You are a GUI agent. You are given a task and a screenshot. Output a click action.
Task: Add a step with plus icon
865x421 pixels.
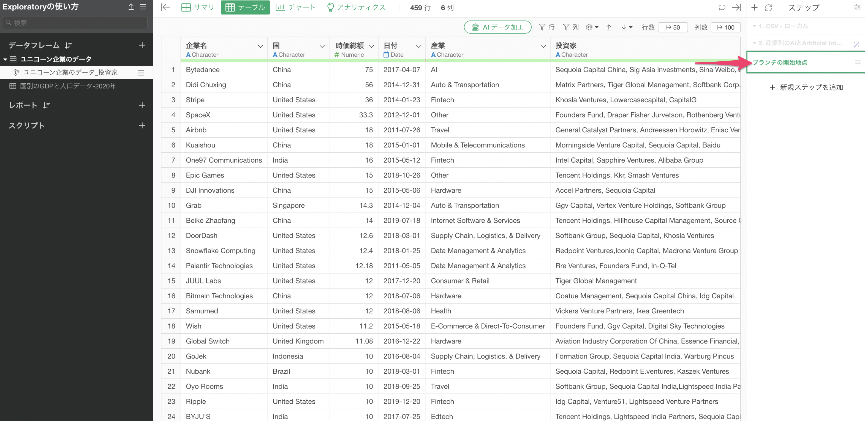click(755, 7)
